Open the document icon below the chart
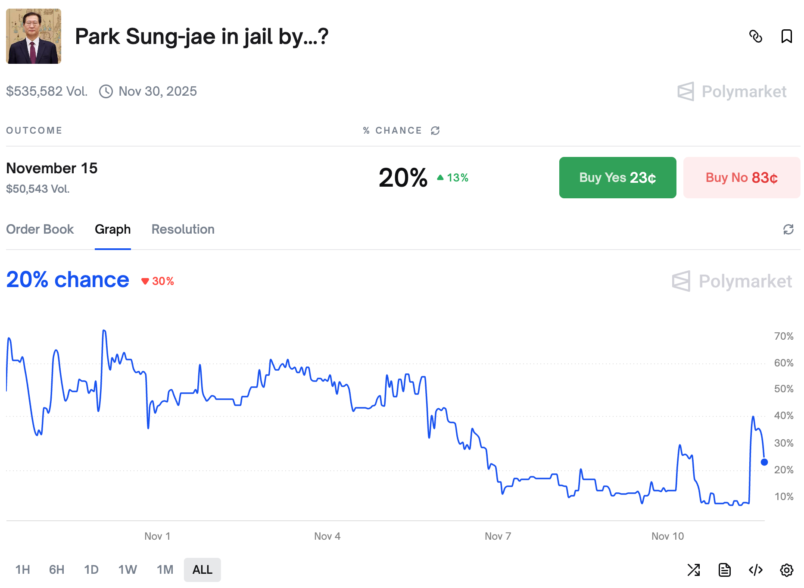This screenshot has width=804, height=588. point(725,570)
